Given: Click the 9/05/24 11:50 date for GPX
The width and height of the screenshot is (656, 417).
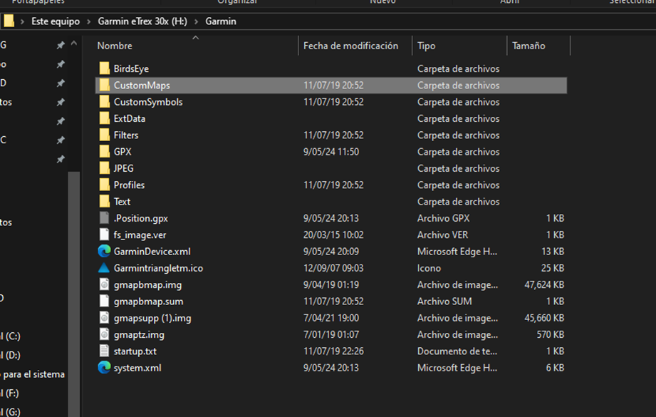Looking at the screenshot, I should point(331,152).
